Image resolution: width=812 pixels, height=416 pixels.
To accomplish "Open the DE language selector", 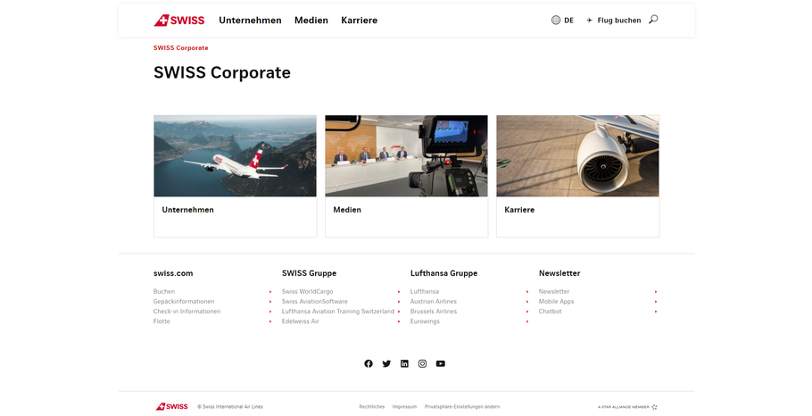I will (568, 21).
